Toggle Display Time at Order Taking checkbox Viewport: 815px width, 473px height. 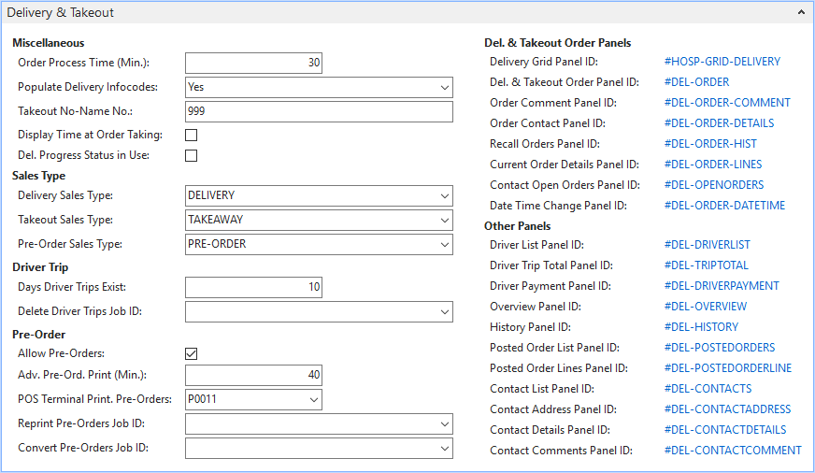[192, 135]
